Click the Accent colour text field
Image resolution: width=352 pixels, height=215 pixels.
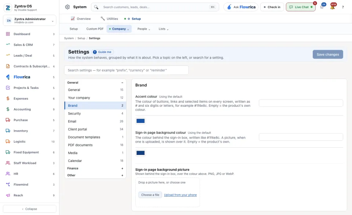(x=301, y=103)
